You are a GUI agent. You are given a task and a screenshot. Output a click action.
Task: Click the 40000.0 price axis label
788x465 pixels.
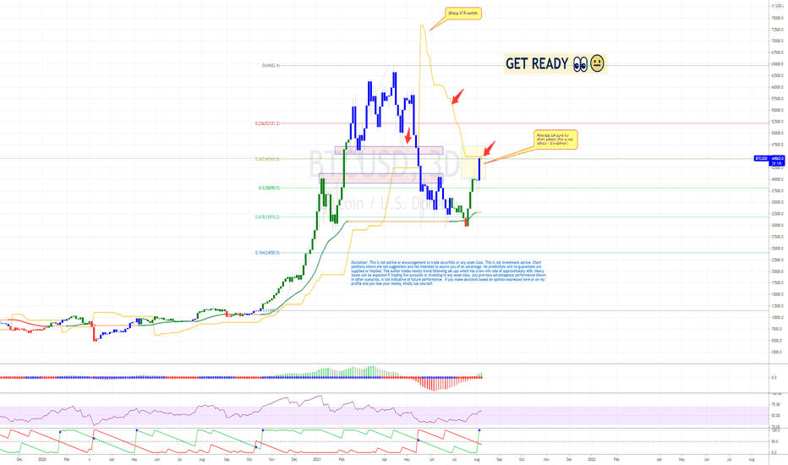(x=777, y=179)
